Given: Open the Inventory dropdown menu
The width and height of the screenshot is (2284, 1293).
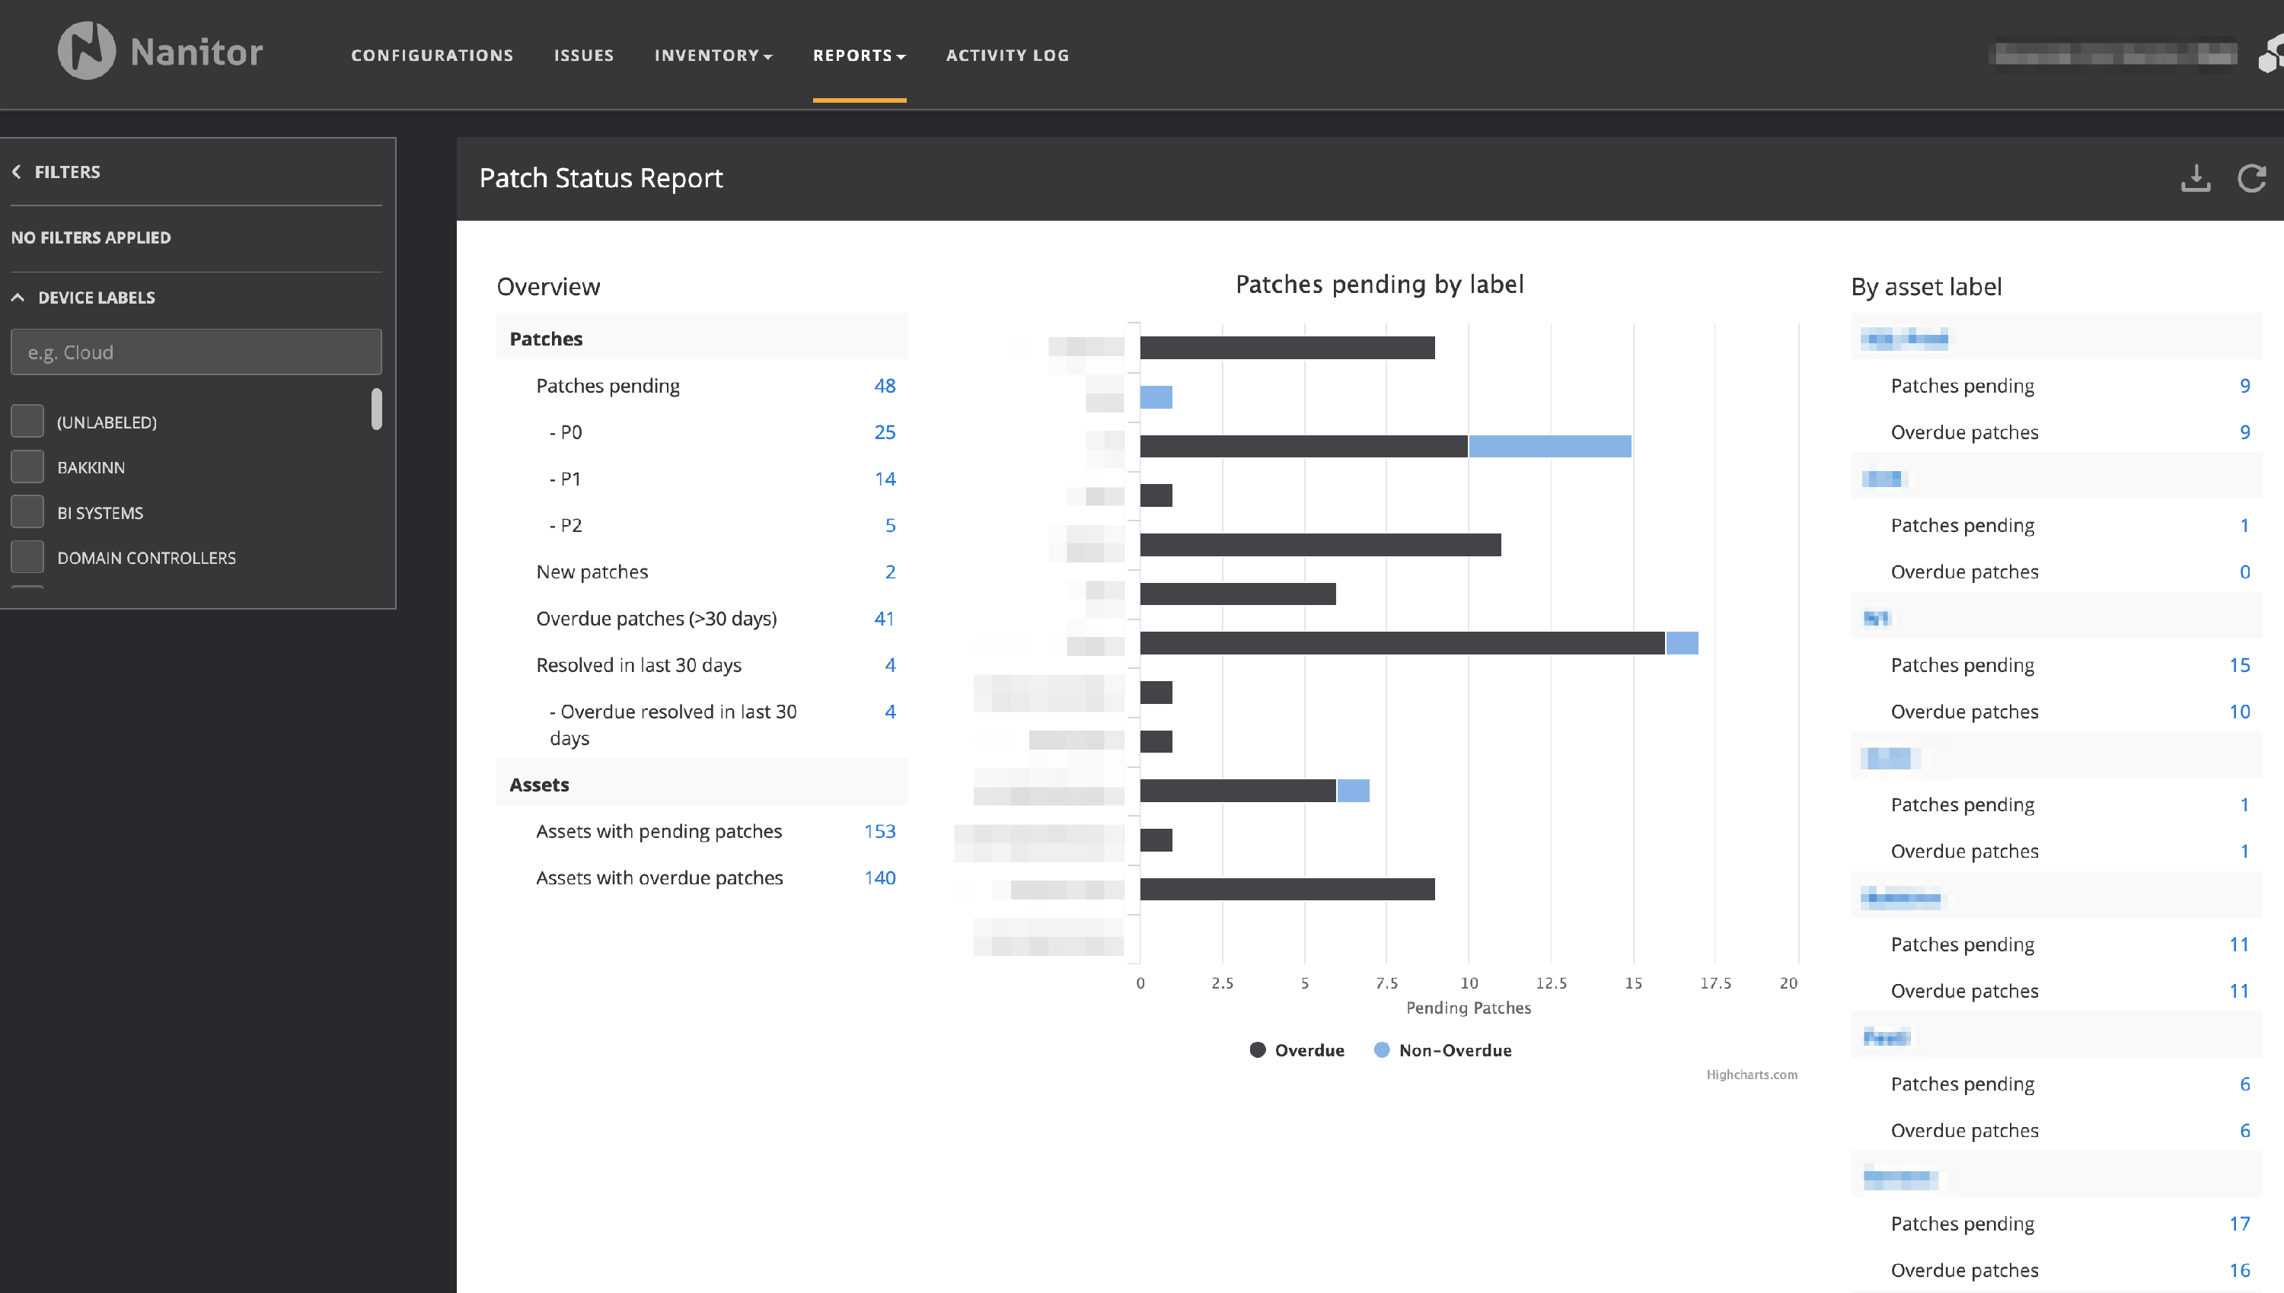Looking at the screenshot, I should (x=713, y=55).
